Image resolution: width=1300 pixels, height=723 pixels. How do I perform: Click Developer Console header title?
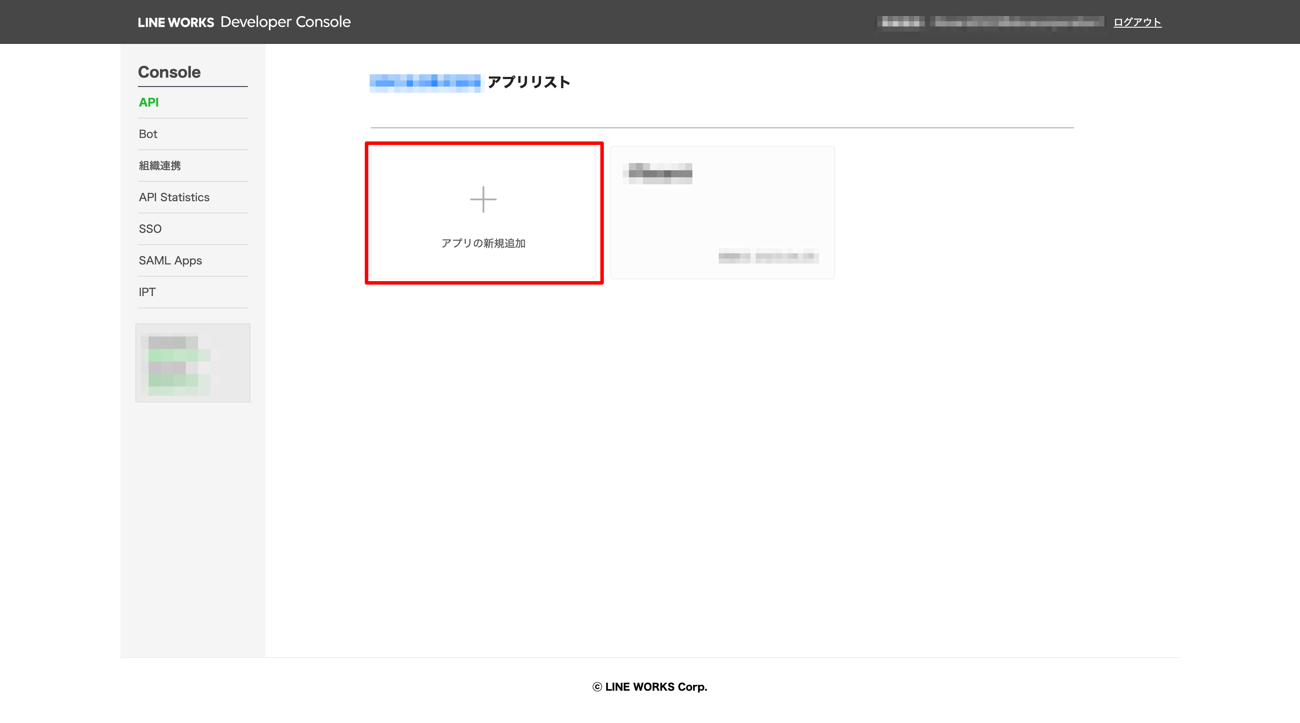point(285,22)
